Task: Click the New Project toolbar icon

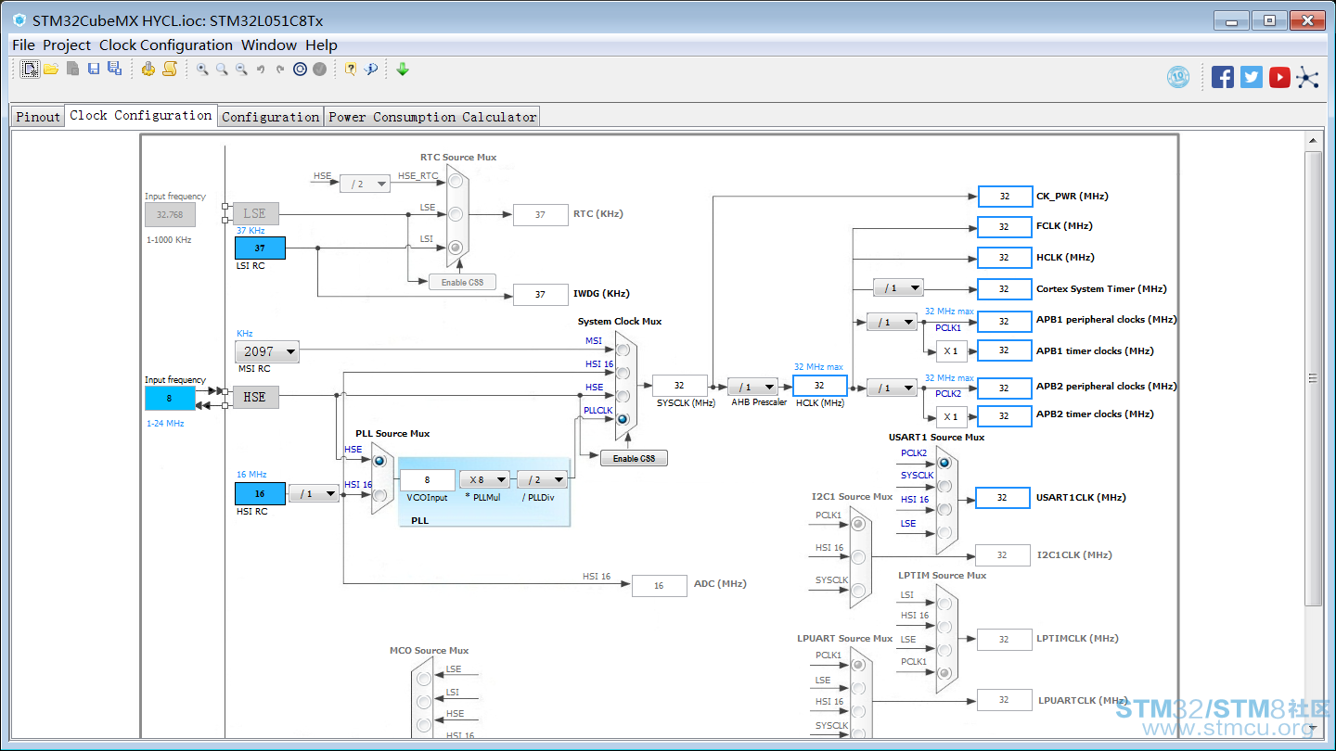Action: pyautogui.click(x=31, y=69)
